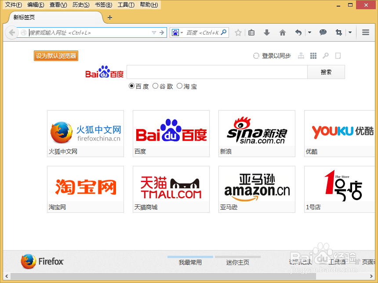Switch to 我最常用 tab
This screenshot has height=283, width=378.
click(190, 262)
